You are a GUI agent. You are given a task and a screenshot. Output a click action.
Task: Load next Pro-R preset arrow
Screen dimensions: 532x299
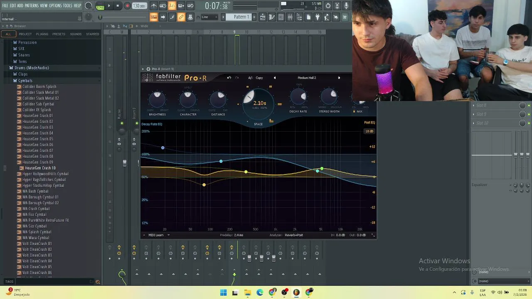[x=339, y=78]
